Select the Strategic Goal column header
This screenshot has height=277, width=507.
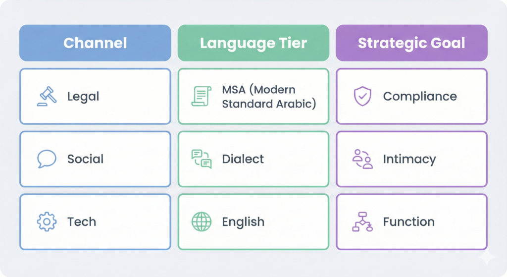[411, 43]
